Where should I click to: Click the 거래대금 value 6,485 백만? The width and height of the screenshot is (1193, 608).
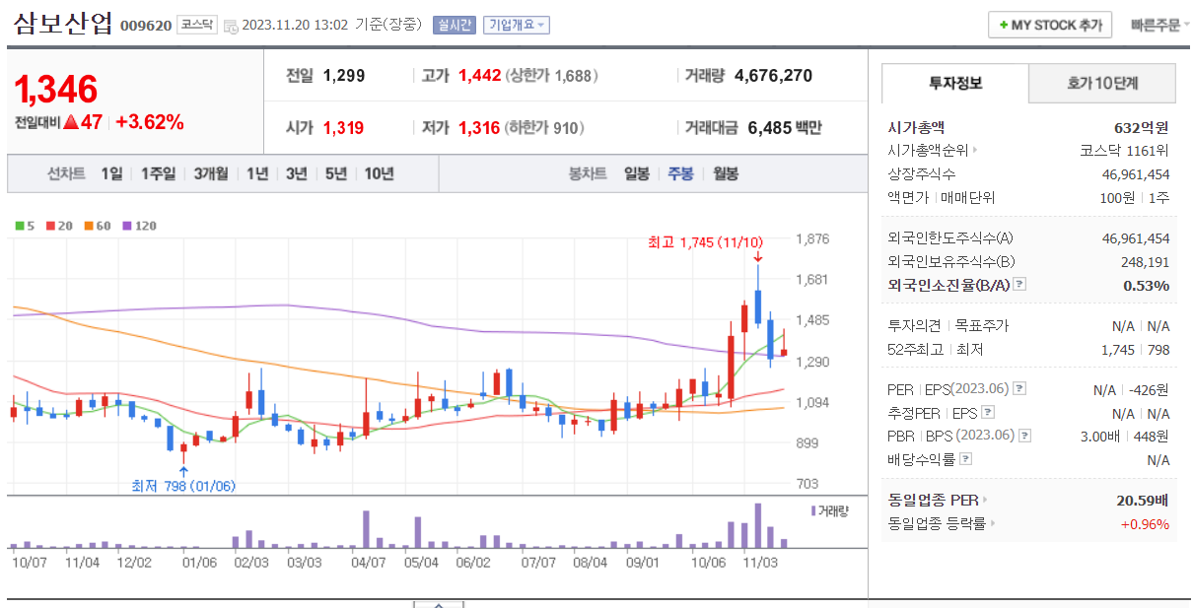coord(785,128)
